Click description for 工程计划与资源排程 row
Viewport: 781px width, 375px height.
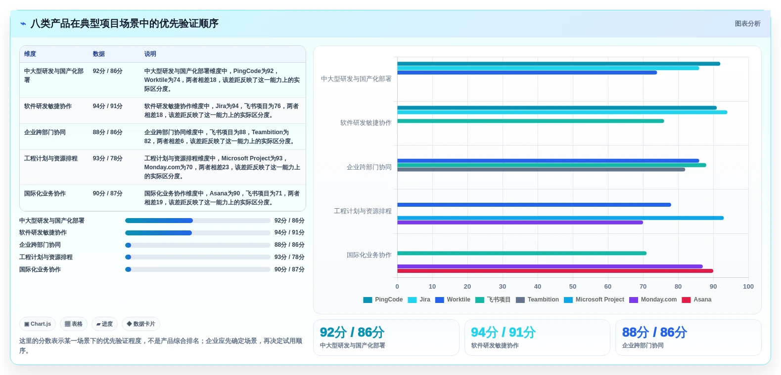pyautogui.click(x=222, y=167)
